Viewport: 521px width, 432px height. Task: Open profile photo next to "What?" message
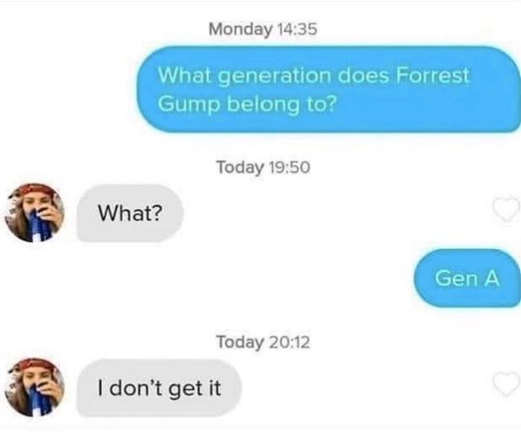point(35,213)
